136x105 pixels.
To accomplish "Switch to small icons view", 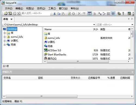I will coord(104,14).
